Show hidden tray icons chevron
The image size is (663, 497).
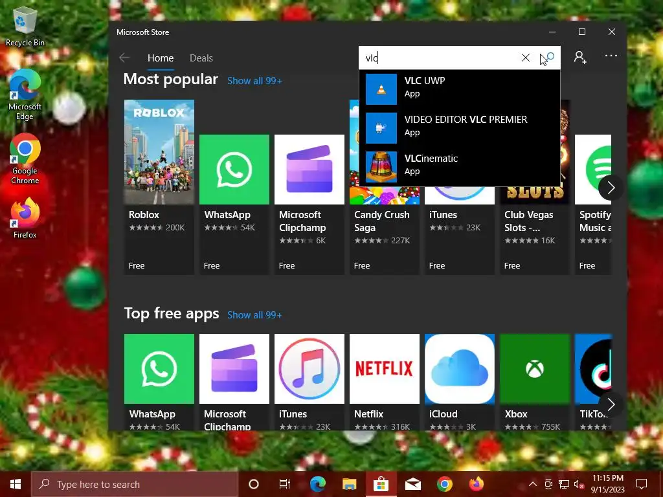533,484
